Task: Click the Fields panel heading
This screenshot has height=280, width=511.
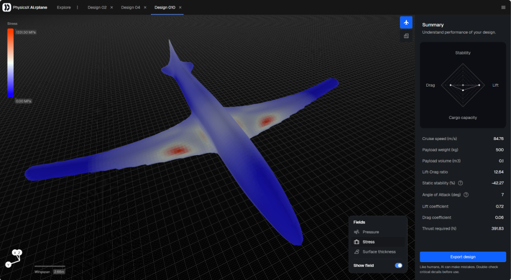Action: click(x=359, y=222)
